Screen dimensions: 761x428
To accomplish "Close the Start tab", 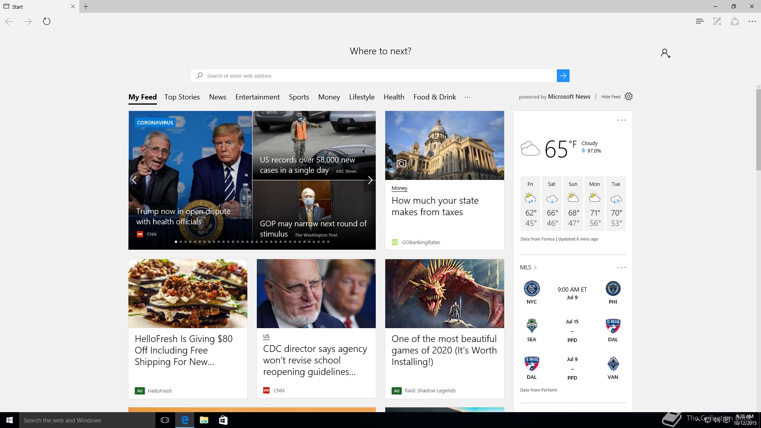I will (73, 6).
